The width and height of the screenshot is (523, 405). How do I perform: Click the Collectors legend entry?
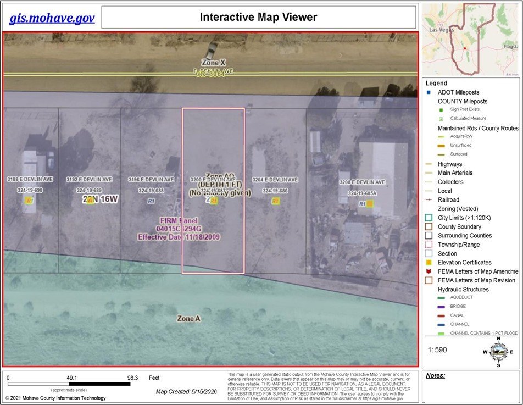450,182
